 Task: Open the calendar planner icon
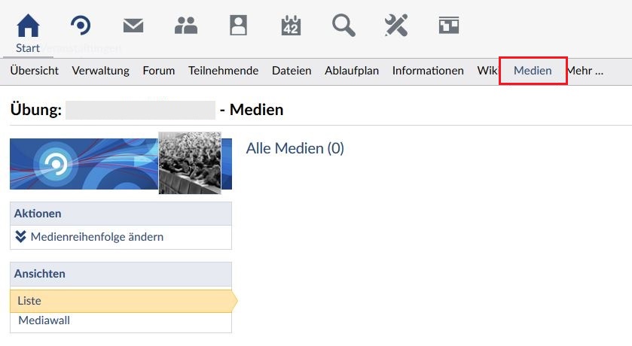click(291, 26)
